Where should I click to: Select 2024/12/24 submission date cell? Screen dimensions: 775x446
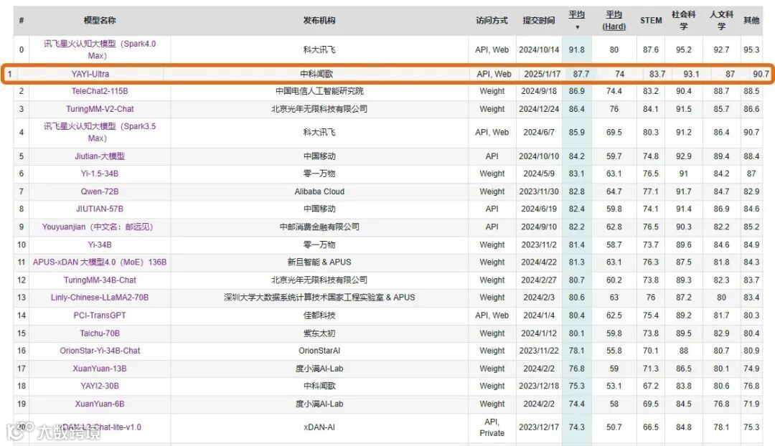tap(539, 109)
